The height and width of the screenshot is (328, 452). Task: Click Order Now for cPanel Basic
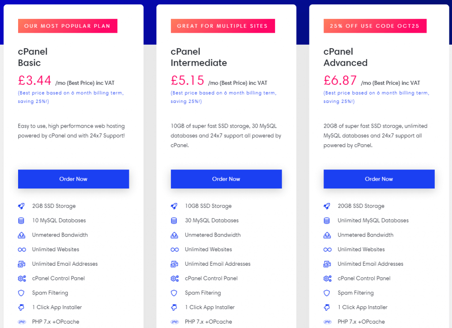click(x=74, y=179)
